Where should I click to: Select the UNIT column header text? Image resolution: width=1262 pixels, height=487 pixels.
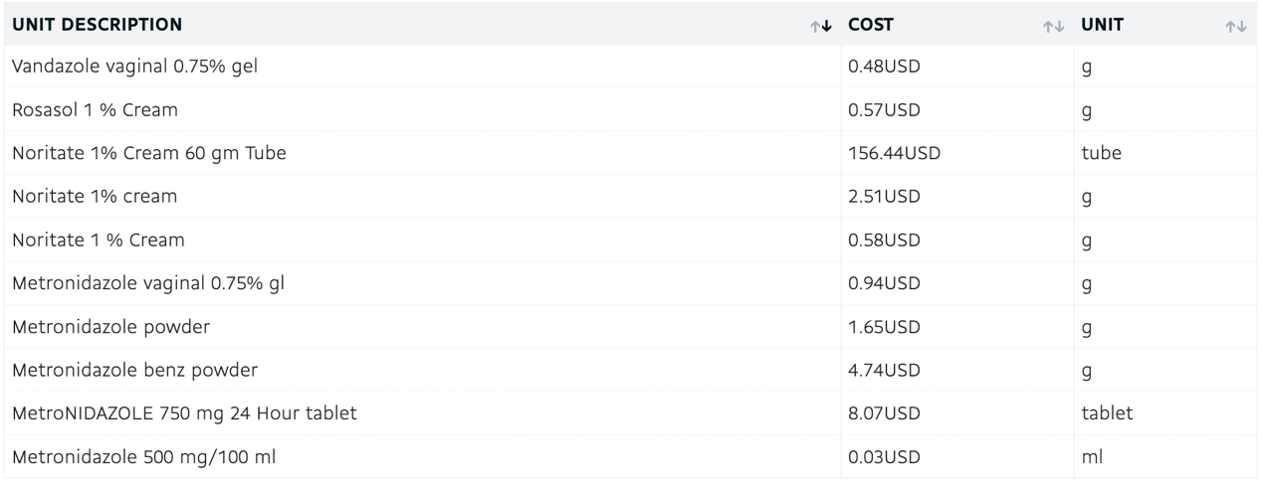(1103, 25)
